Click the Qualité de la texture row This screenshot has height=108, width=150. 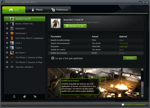[x=96, y=53]
